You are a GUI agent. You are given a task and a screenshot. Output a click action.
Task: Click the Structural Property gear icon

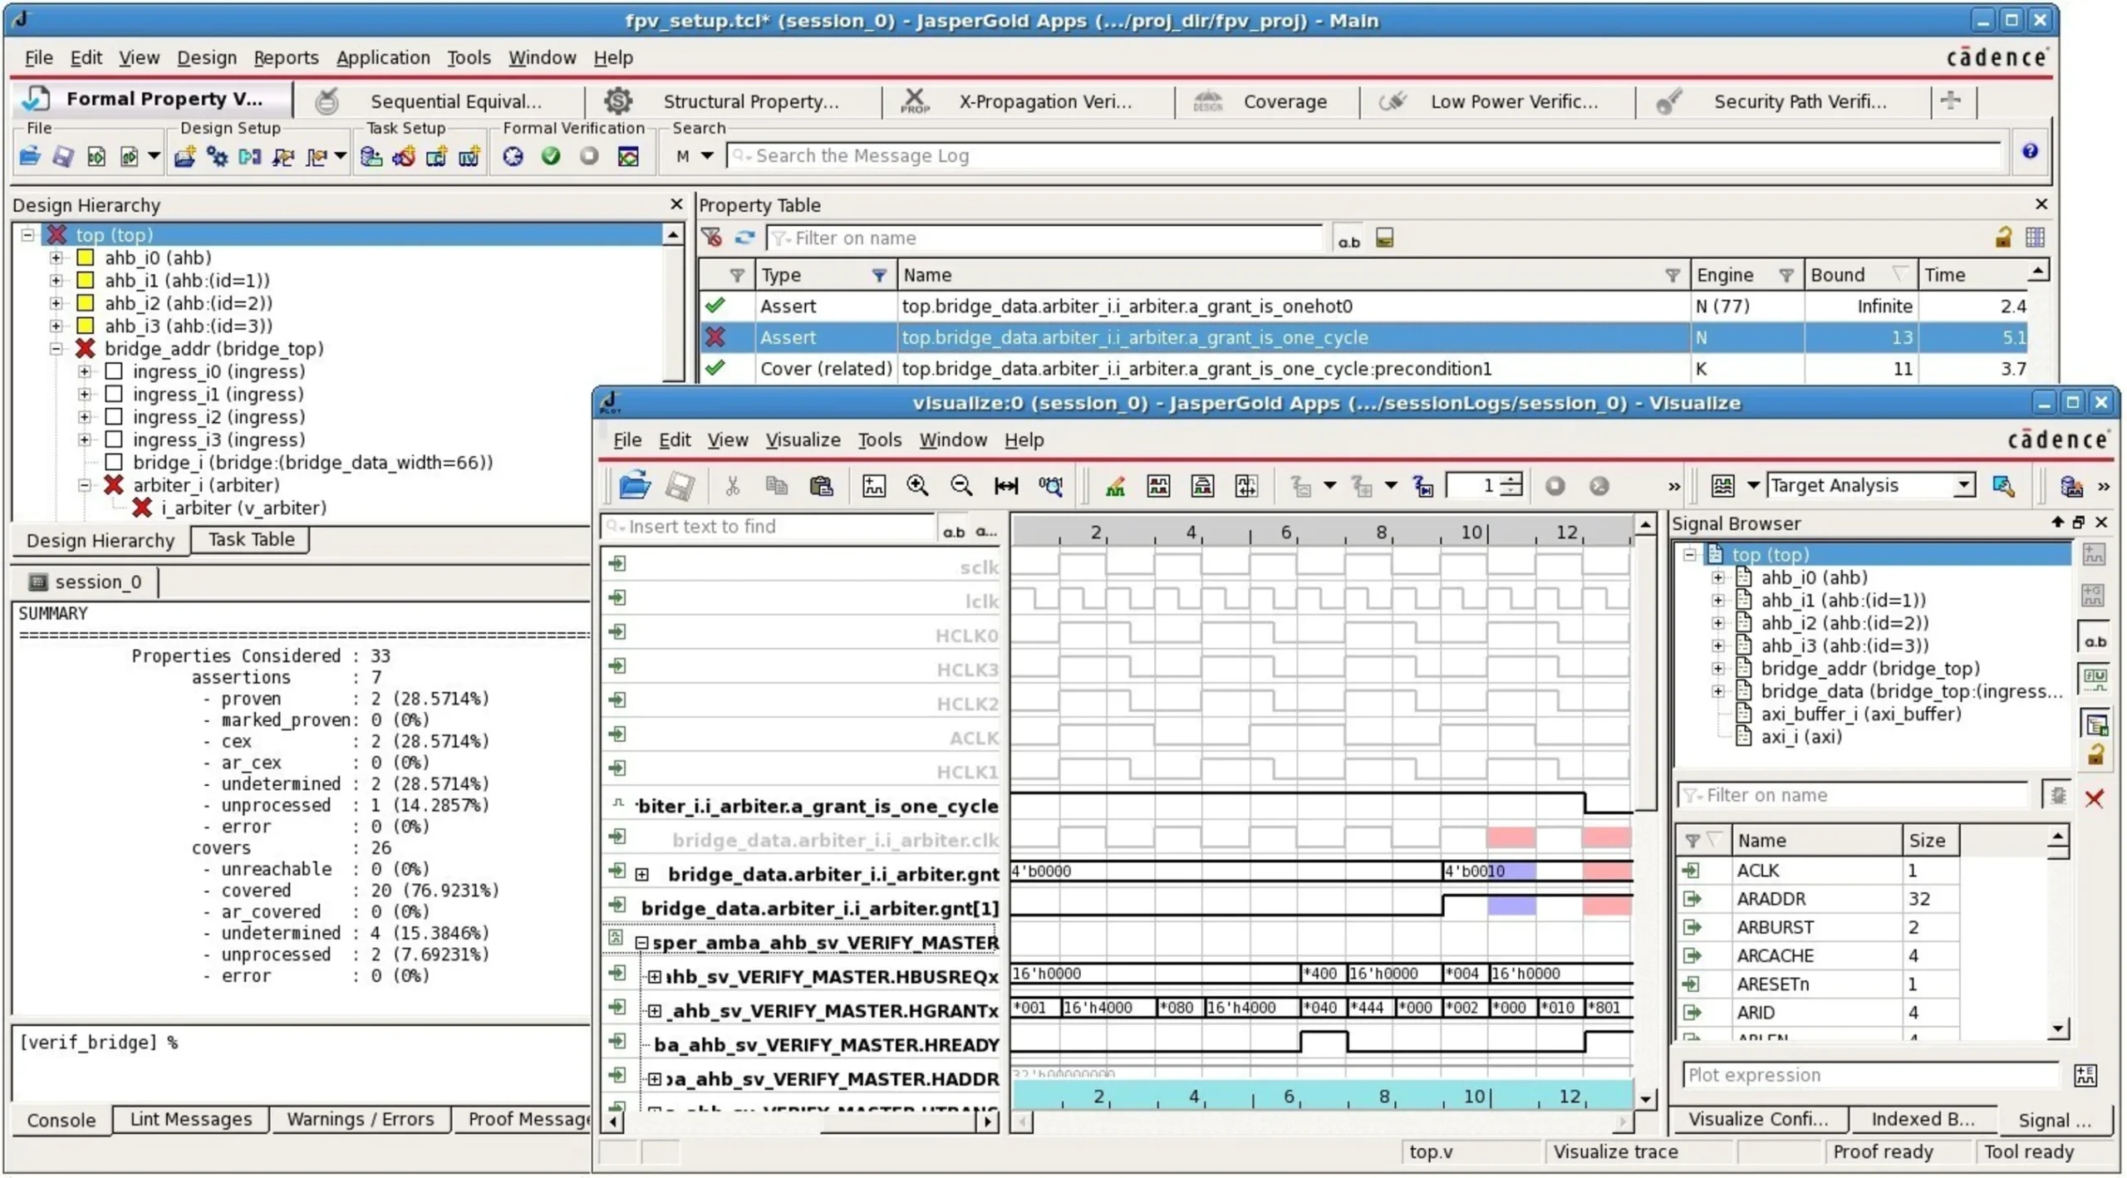pyautogui.click(x=617, y=101)
